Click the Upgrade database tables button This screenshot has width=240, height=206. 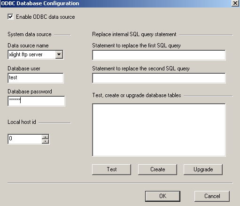[203, 169]
